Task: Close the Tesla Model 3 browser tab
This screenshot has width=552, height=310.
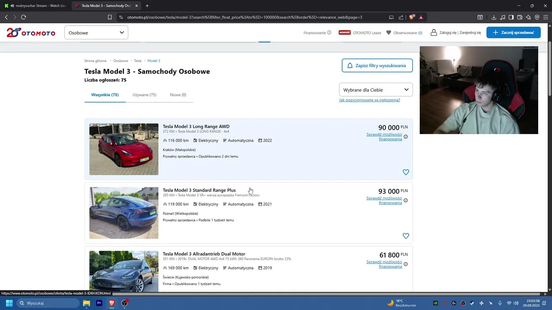Action: (x=137, y=6)
